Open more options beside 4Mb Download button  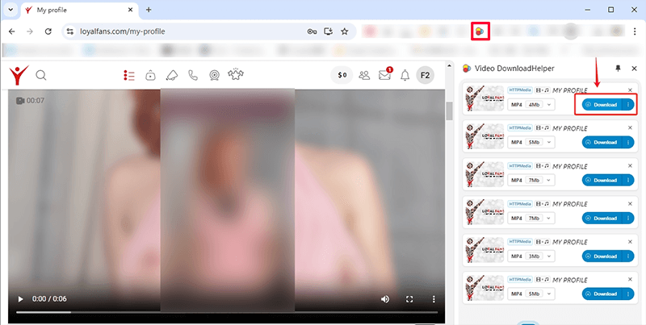(628, 105)
